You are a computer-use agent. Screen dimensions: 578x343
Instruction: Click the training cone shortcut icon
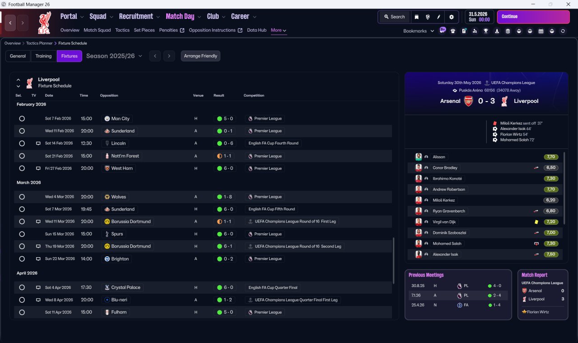coord(497,31)
